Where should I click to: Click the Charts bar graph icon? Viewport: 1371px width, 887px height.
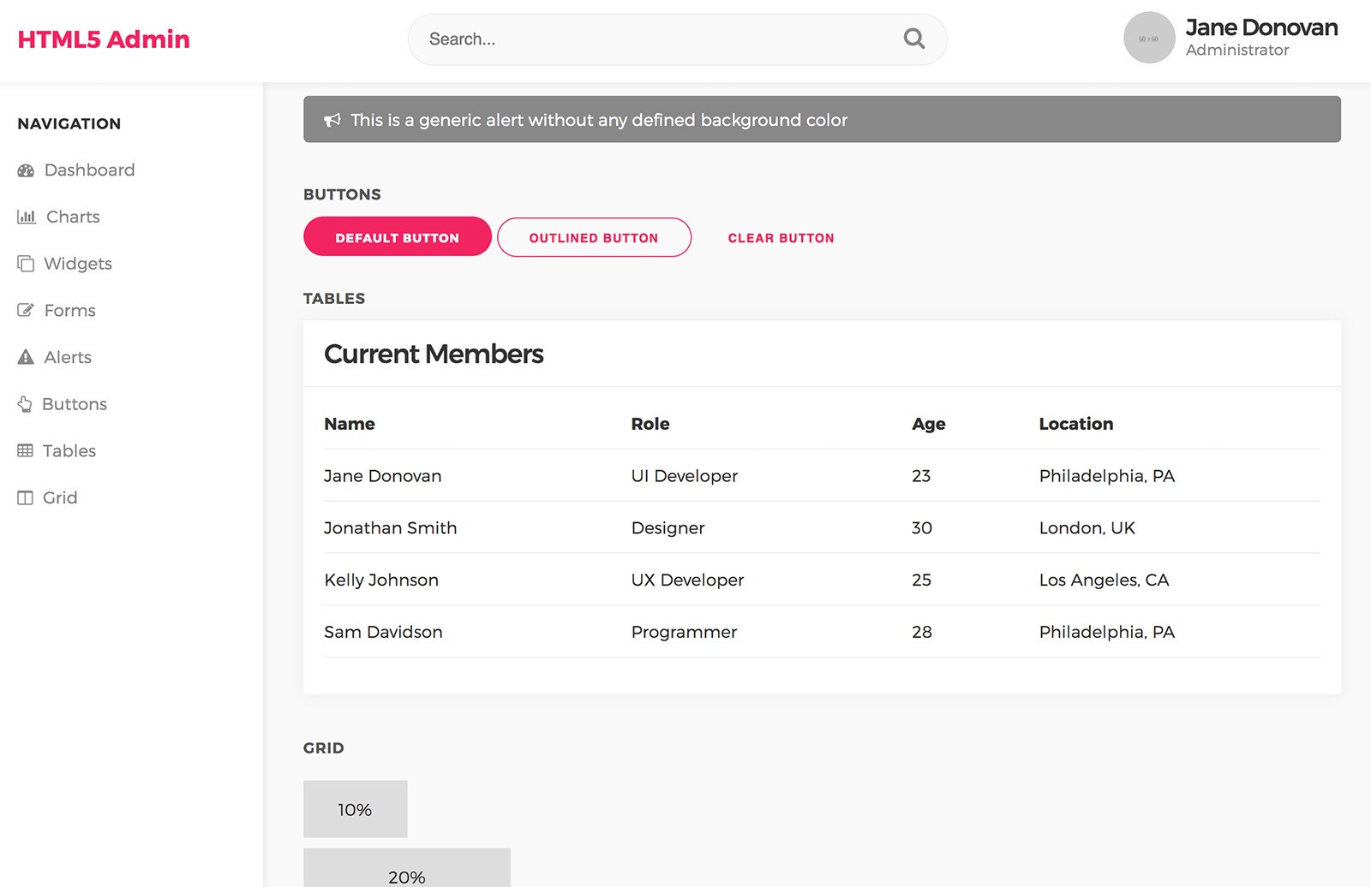pyautogui.click(x=27, y=217)
